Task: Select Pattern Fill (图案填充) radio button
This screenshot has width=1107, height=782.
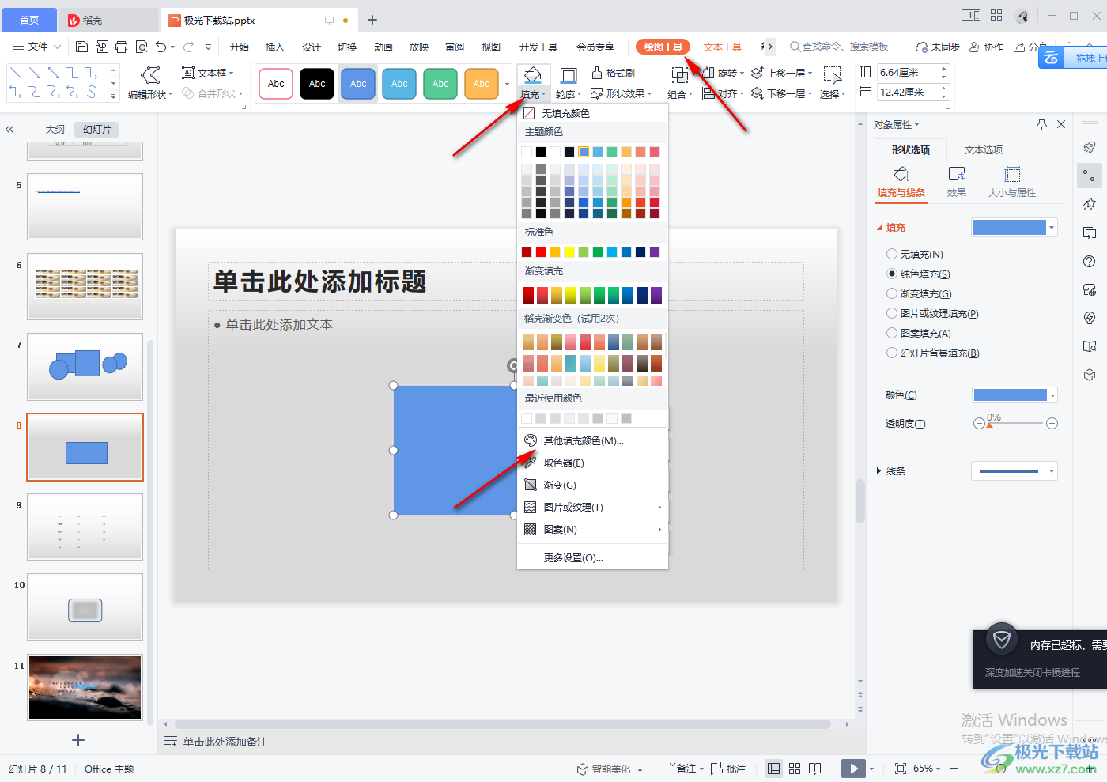Action: (x=892, y=333)
